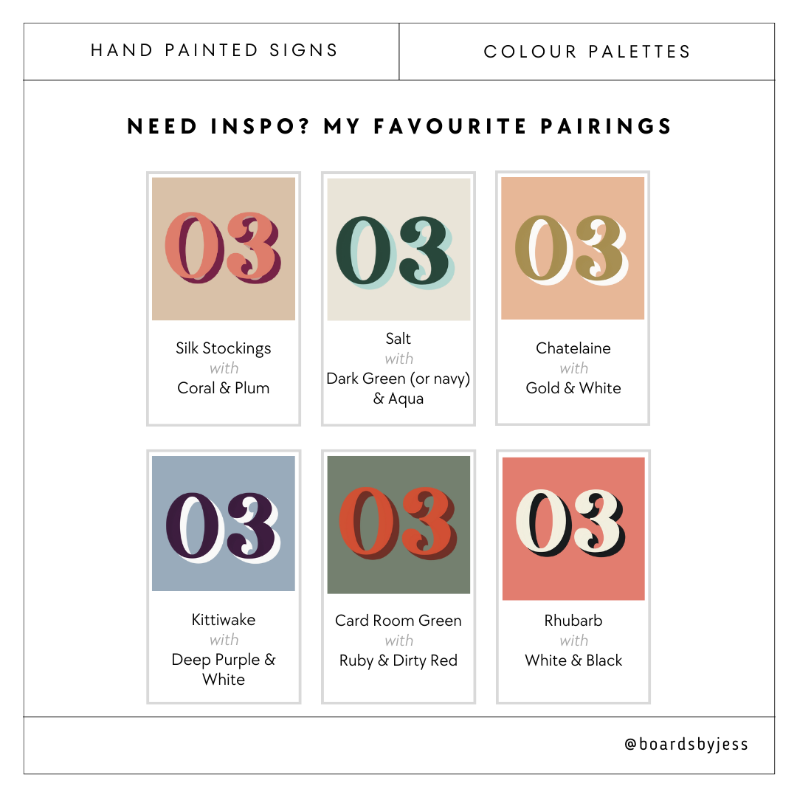Click the Silk Stockings name label
797x797 pixels.
pos(224,348)
